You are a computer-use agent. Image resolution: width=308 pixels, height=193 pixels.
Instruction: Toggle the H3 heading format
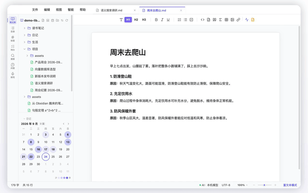(144, 20)
